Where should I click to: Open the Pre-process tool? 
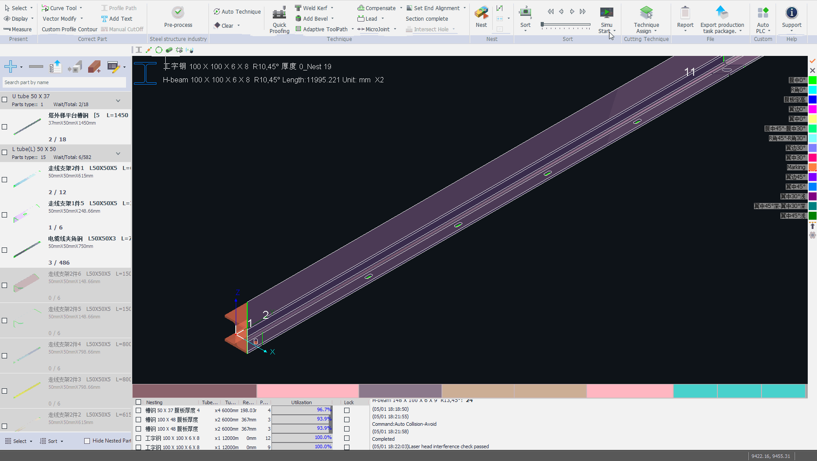178,17
